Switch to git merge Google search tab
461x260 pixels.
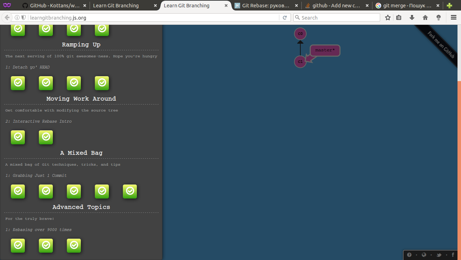click(x=407, y=6)
